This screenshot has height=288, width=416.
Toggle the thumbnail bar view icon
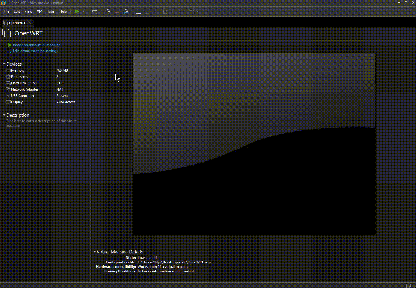pos(148,11)
